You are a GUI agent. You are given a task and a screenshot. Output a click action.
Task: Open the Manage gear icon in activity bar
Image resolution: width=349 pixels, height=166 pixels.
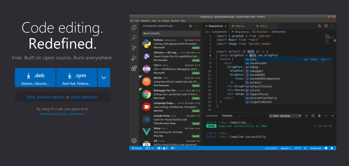point(134,141)
